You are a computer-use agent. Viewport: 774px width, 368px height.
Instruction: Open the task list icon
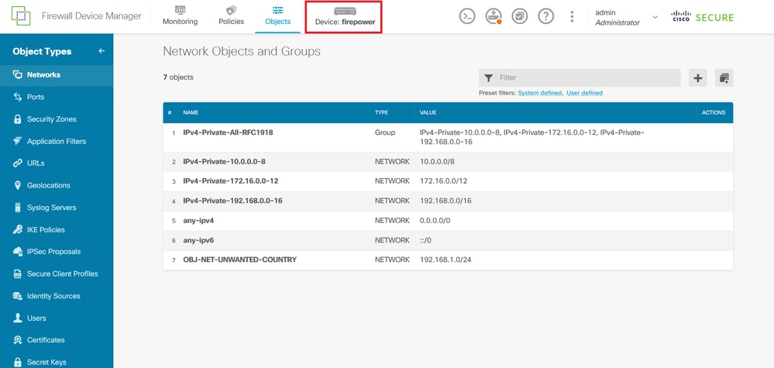click(x=519, y=16)
